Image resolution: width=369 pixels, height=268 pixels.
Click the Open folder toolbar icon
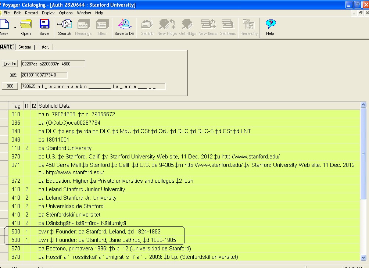(x=26, y=25)
